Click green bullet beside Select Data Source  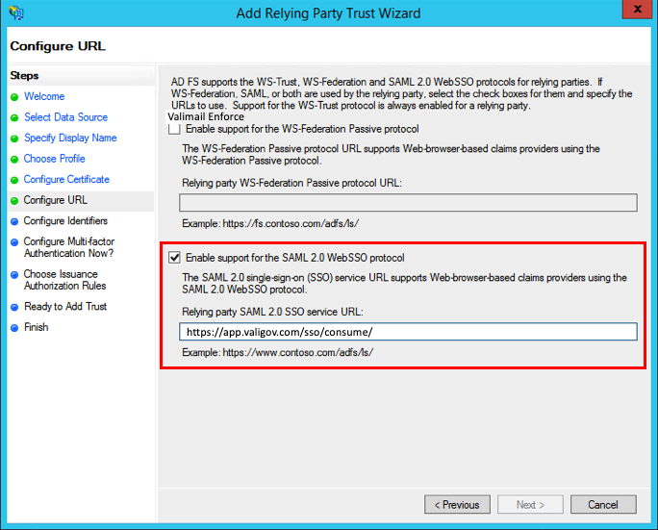(14, 118)
